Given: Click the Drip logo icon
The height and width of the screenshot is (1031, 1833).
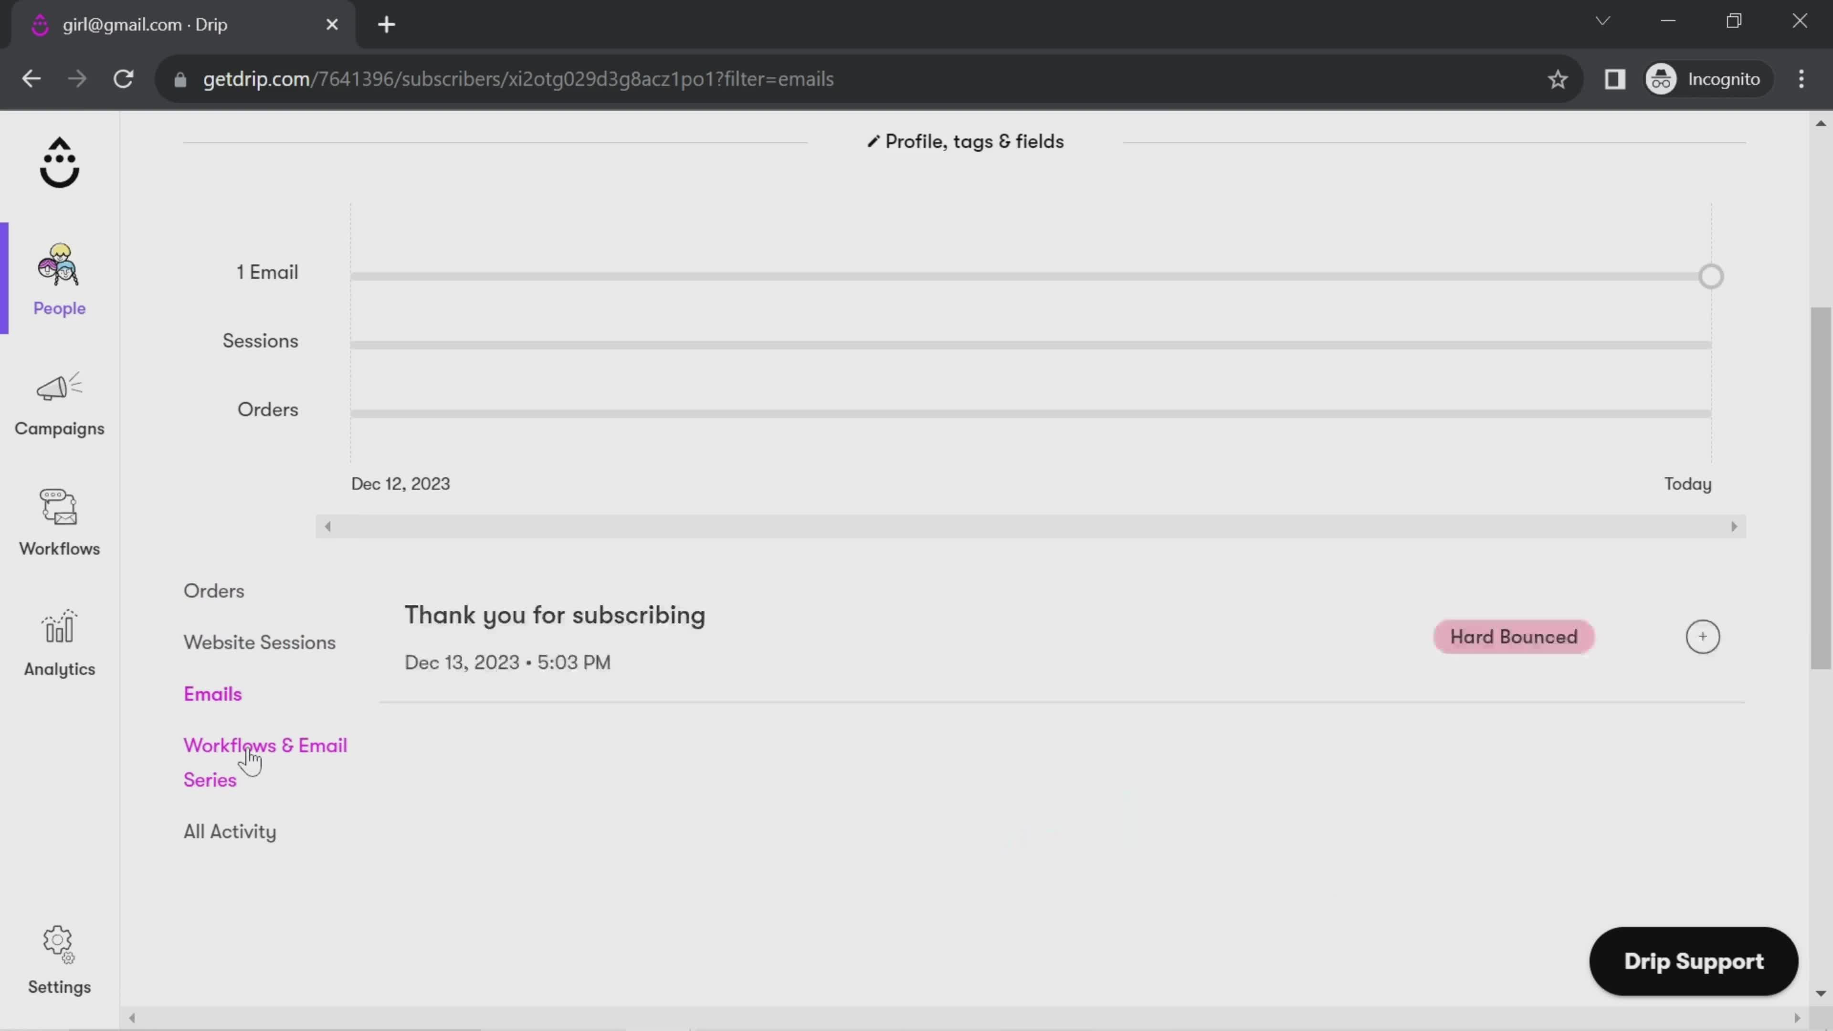Looking at the screenshot, I should click(x=59, y=162).
